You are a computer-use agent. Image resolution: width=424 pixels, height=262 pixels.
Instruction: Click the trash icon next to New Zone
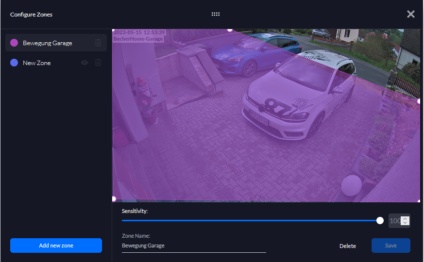click(98, 63)
